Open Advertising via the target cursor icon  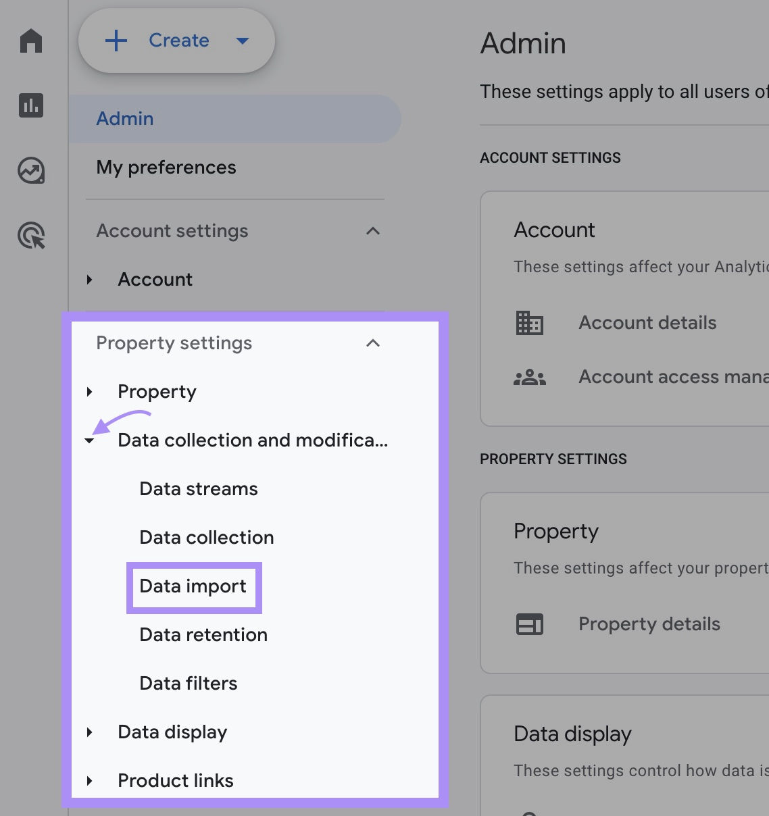click(x=31, y=236)
